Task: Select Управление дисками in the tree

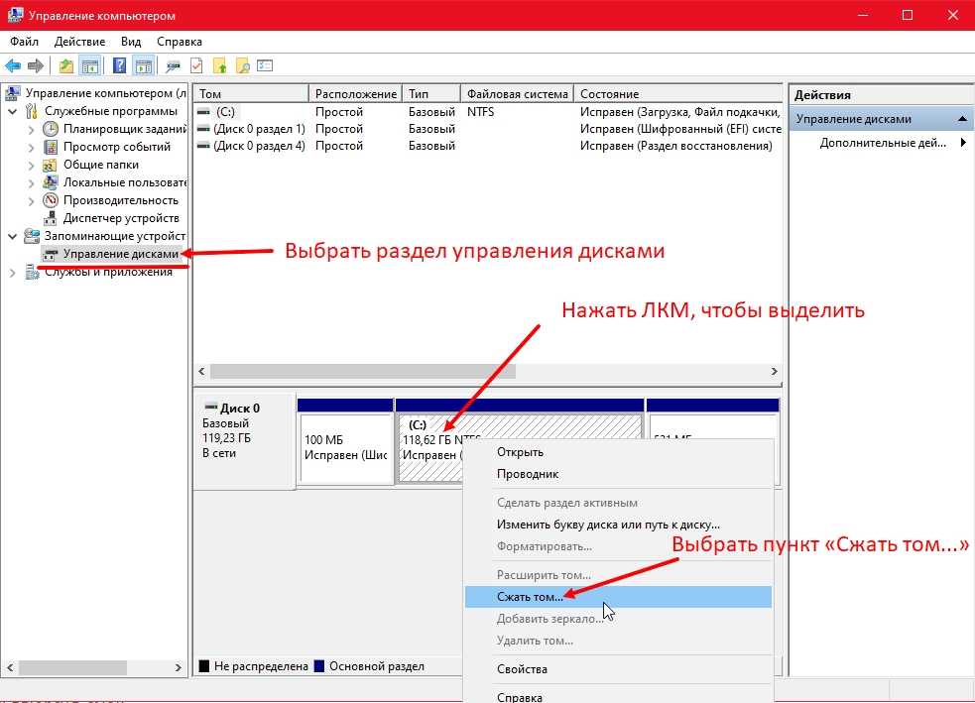Action: 120,254
